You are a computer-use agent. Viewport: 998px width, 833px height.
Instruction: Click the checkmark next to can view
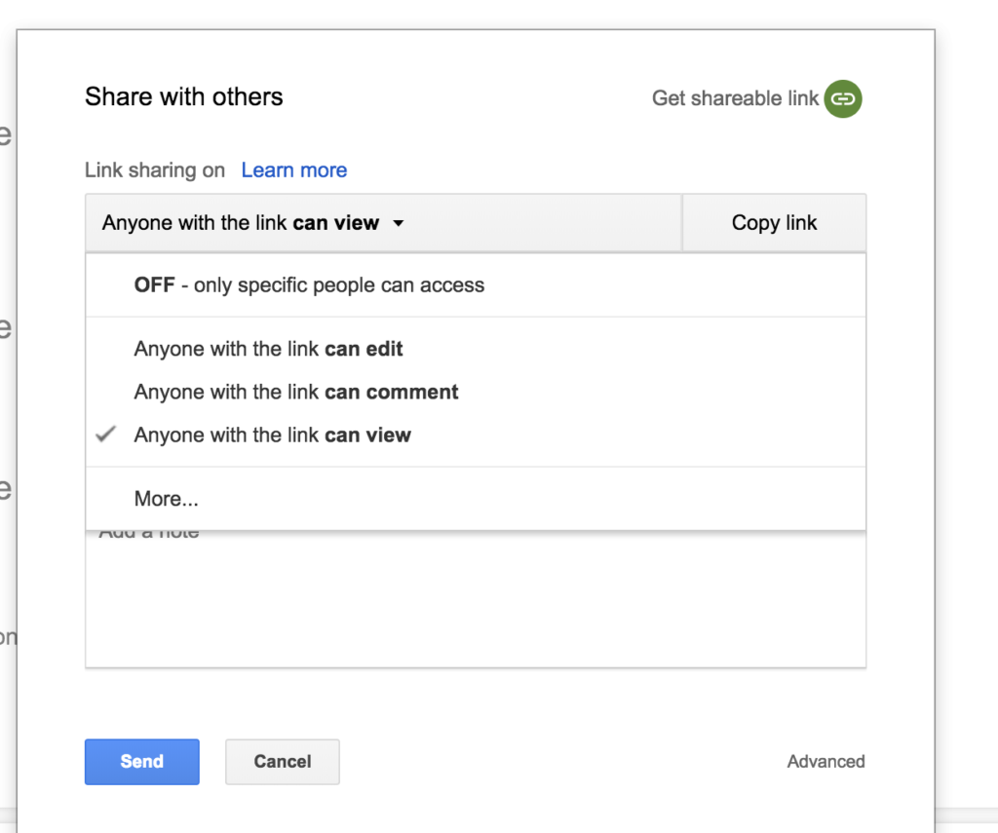coord(105,435)
